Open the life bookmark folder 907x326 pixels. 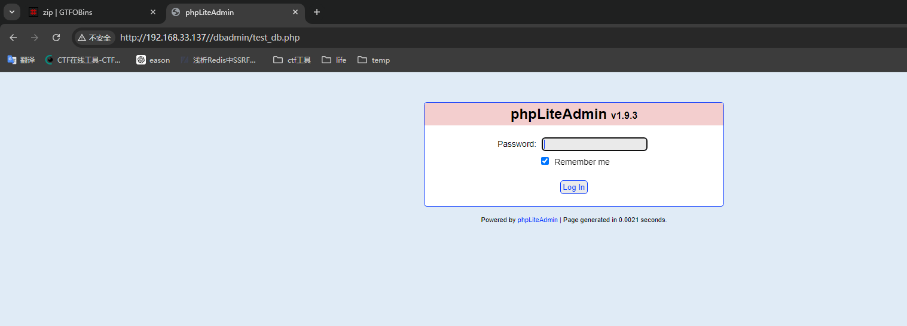(334, 60)
